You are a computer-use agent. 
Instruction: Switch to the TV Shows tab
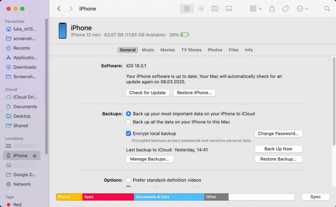[x=192, y=50]
